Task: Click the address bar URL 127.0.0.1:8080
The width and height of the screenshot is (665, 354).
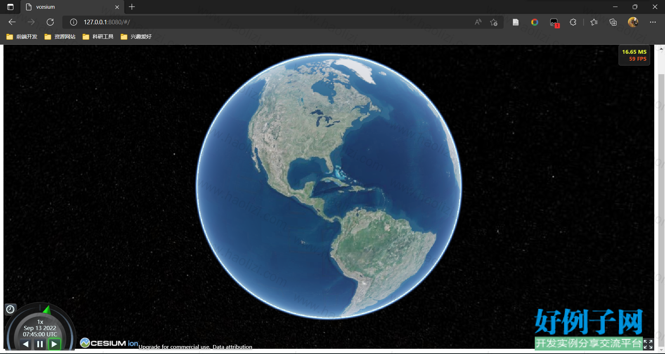Action: pos(107,22)
